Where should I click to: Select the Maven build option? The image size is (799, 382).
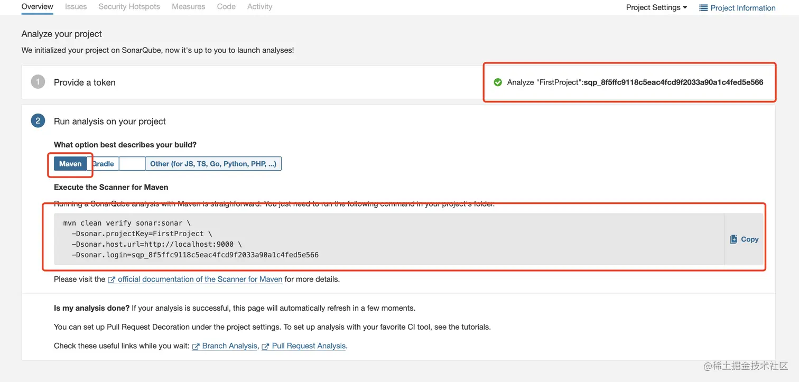(x=70, y=164)
